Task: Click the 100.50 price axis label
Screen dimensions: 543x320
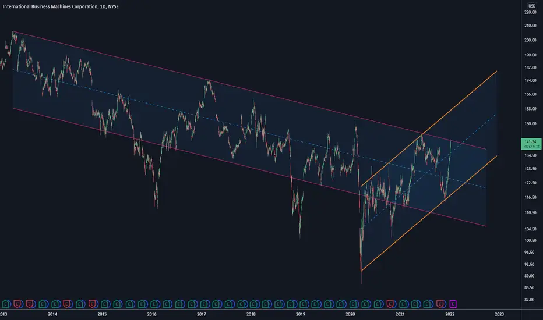Action: click(530, 240)
